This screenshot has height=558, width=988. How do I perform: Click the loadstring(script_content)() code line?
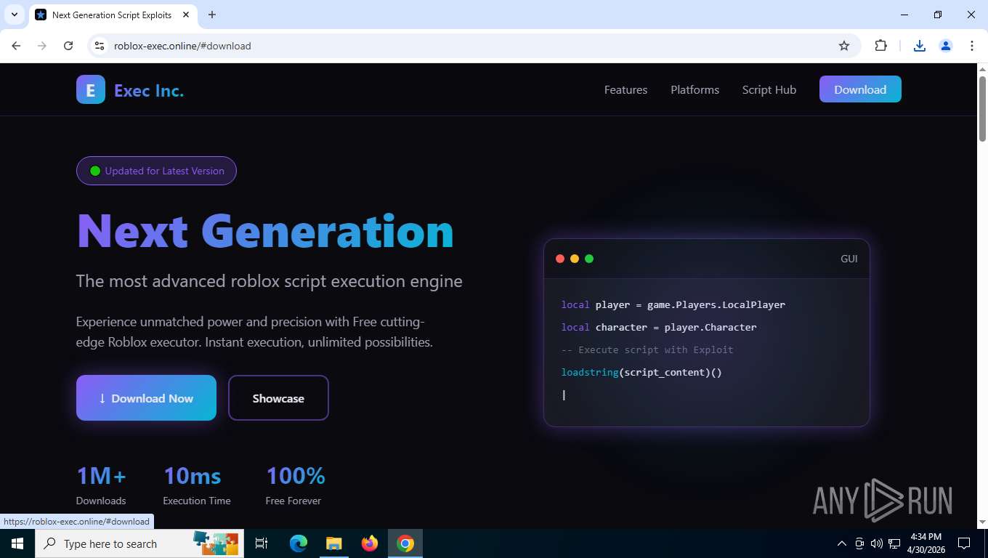coord(641,372)
